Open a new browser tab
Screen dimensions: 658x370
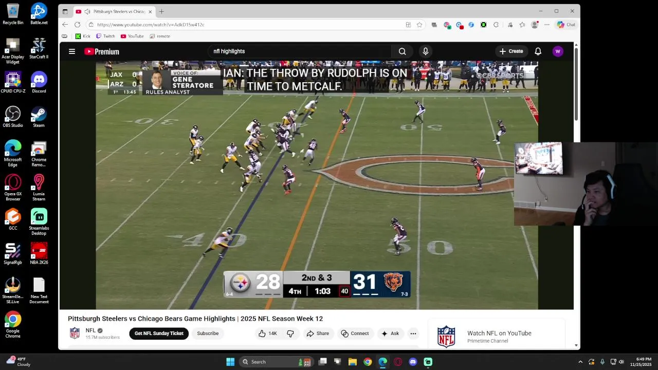tap(161, 11)
